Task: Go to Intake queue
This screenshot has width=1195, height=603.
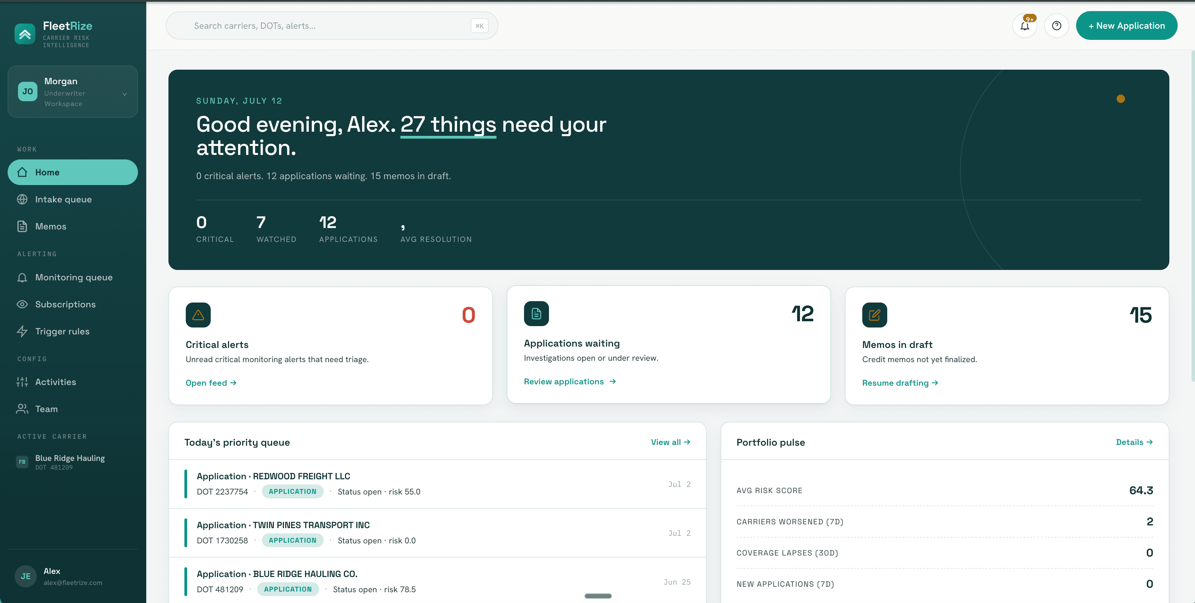Action: click(73, 199)
